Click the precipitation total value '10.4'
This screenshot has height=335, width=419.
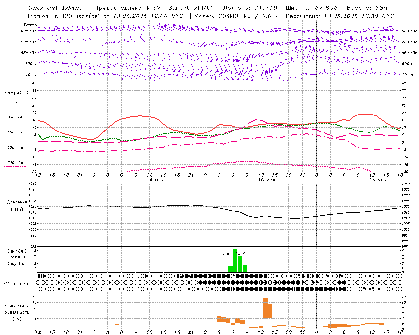tap(240, 254)
